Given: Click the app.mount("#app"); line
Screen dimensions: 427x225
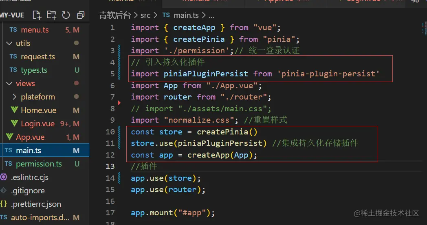Looking at the screenshot, I should click(x=173, y=212).
